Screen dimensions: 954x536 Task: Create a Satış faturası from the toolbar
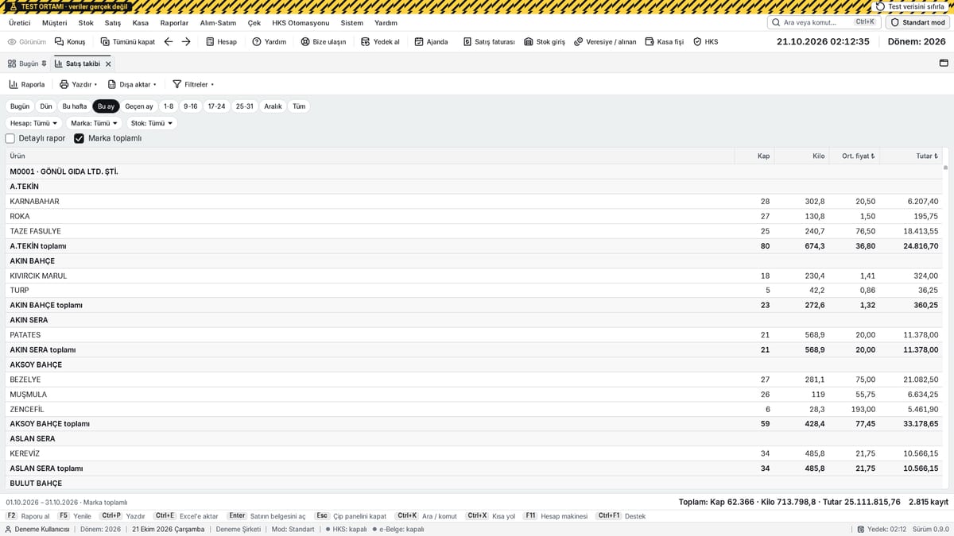click(x=488, y=41)
